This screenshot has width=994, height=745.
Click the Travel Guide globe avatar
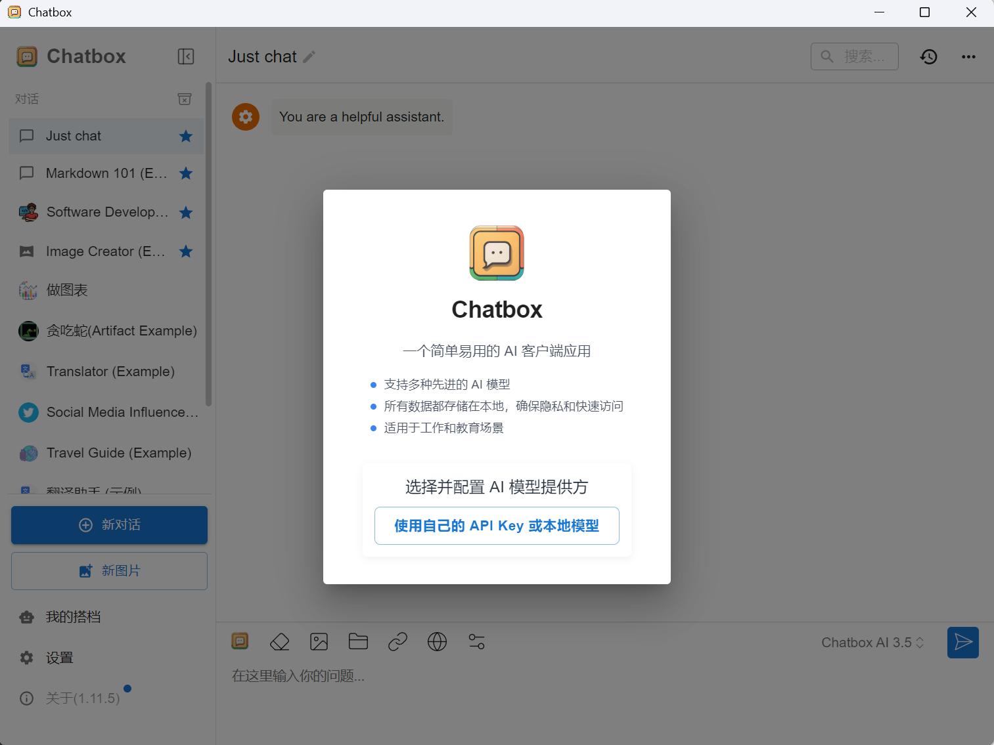pos(28,453)
